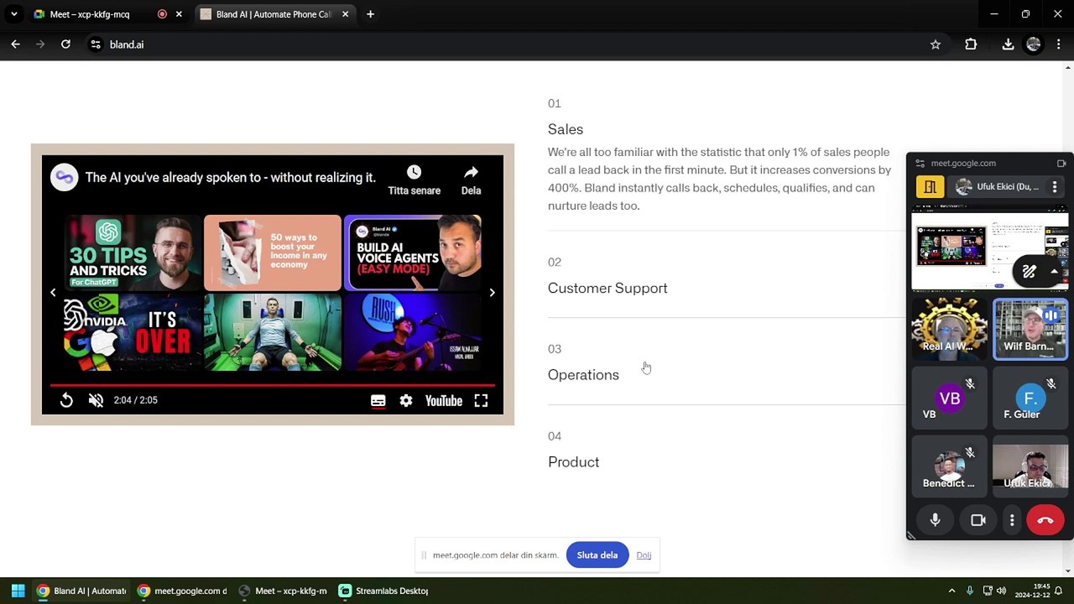Viewport: 1074px width, 604px height.
Task: Toggle camera in Meet mini window
Action: [978, 520]
